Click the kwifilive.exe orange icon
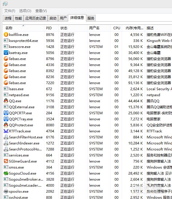Viewport: 172px width, 199px height. coord(6,34)
